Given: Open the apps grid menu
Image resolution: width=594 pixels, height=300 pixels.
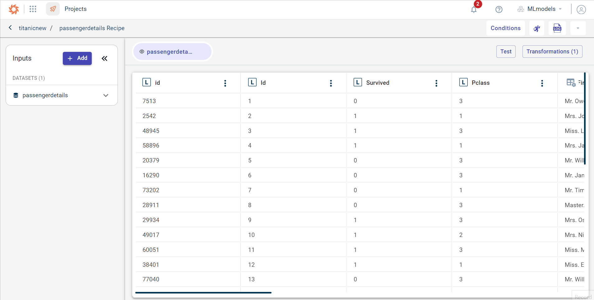Looking at the screenshot, I should (33, 9).
